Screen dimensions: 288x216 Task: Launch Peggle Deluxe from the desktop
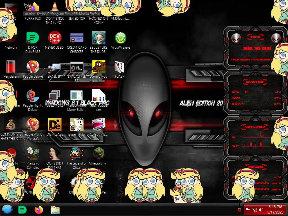(33, 67)
